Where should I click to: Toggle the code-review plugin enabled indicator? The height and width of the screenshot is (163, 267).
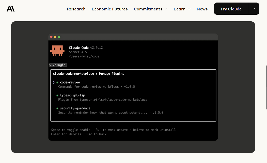click(x=57, y=82)
